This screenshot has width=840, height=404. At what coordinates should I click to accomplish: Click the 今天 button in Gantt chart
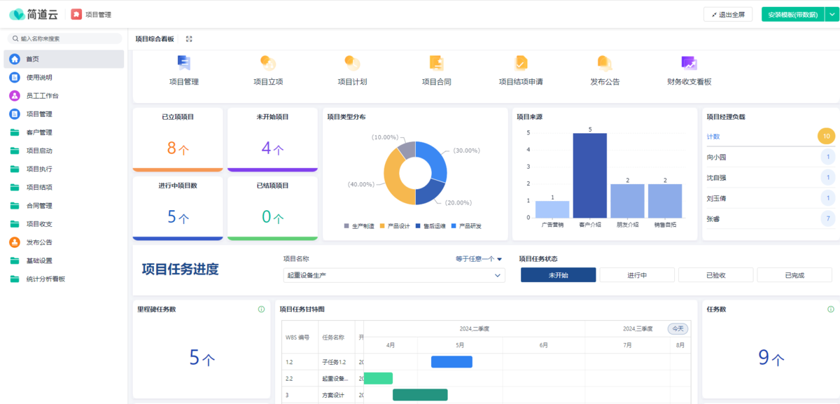pyautogui.click(x=678, y=328)
